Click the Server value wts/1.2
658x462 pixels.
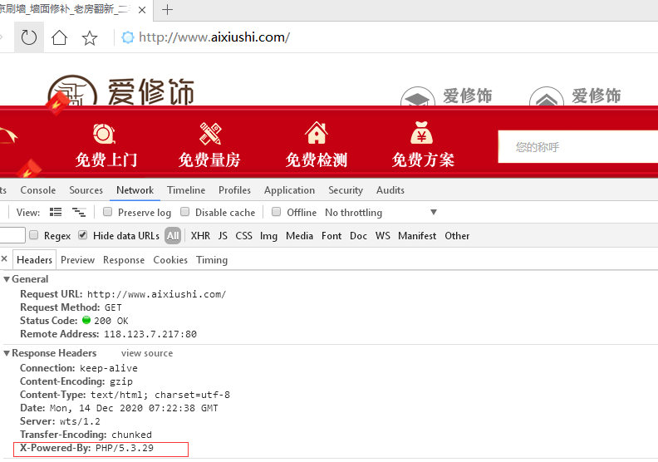[x=80, y=421]
